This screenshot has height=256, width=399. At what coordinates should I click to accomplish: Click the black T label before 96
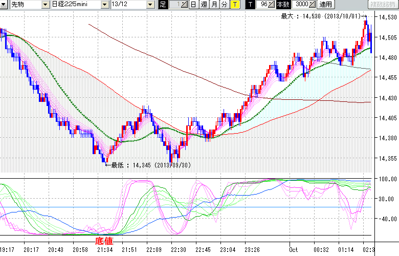250,5
